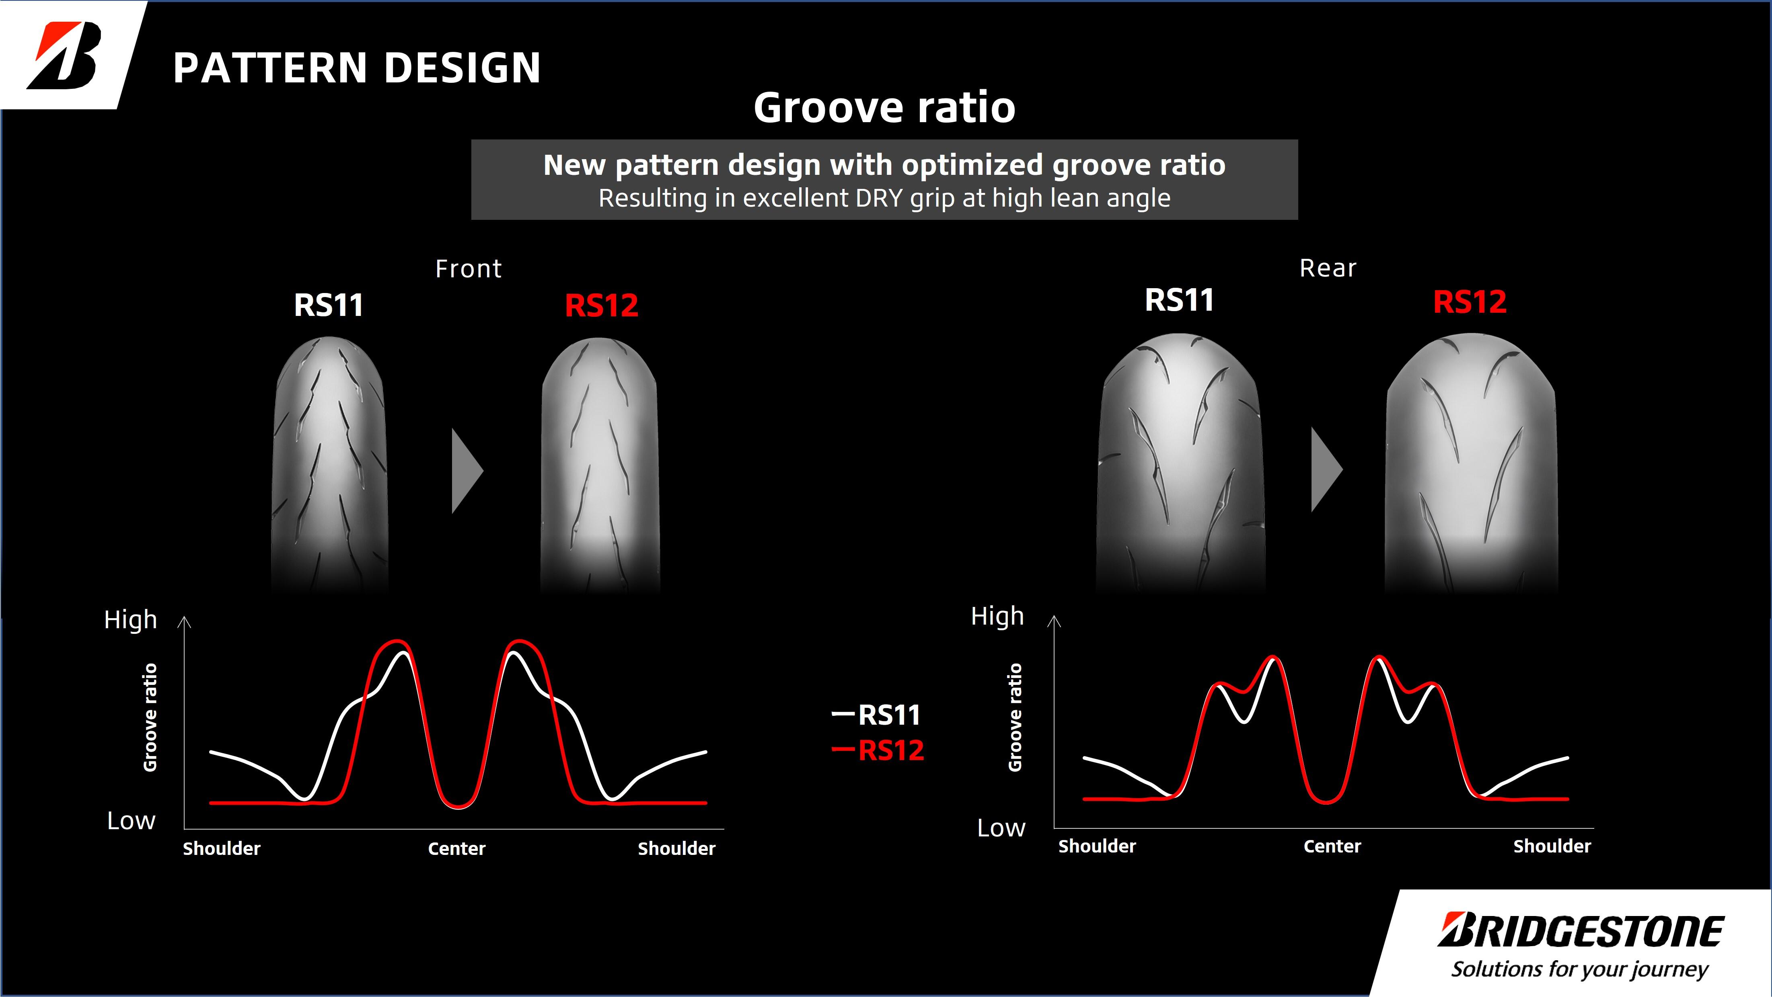1772x998 pixels.
Task: Click the white RS11 legend entry
Action: 877,715
